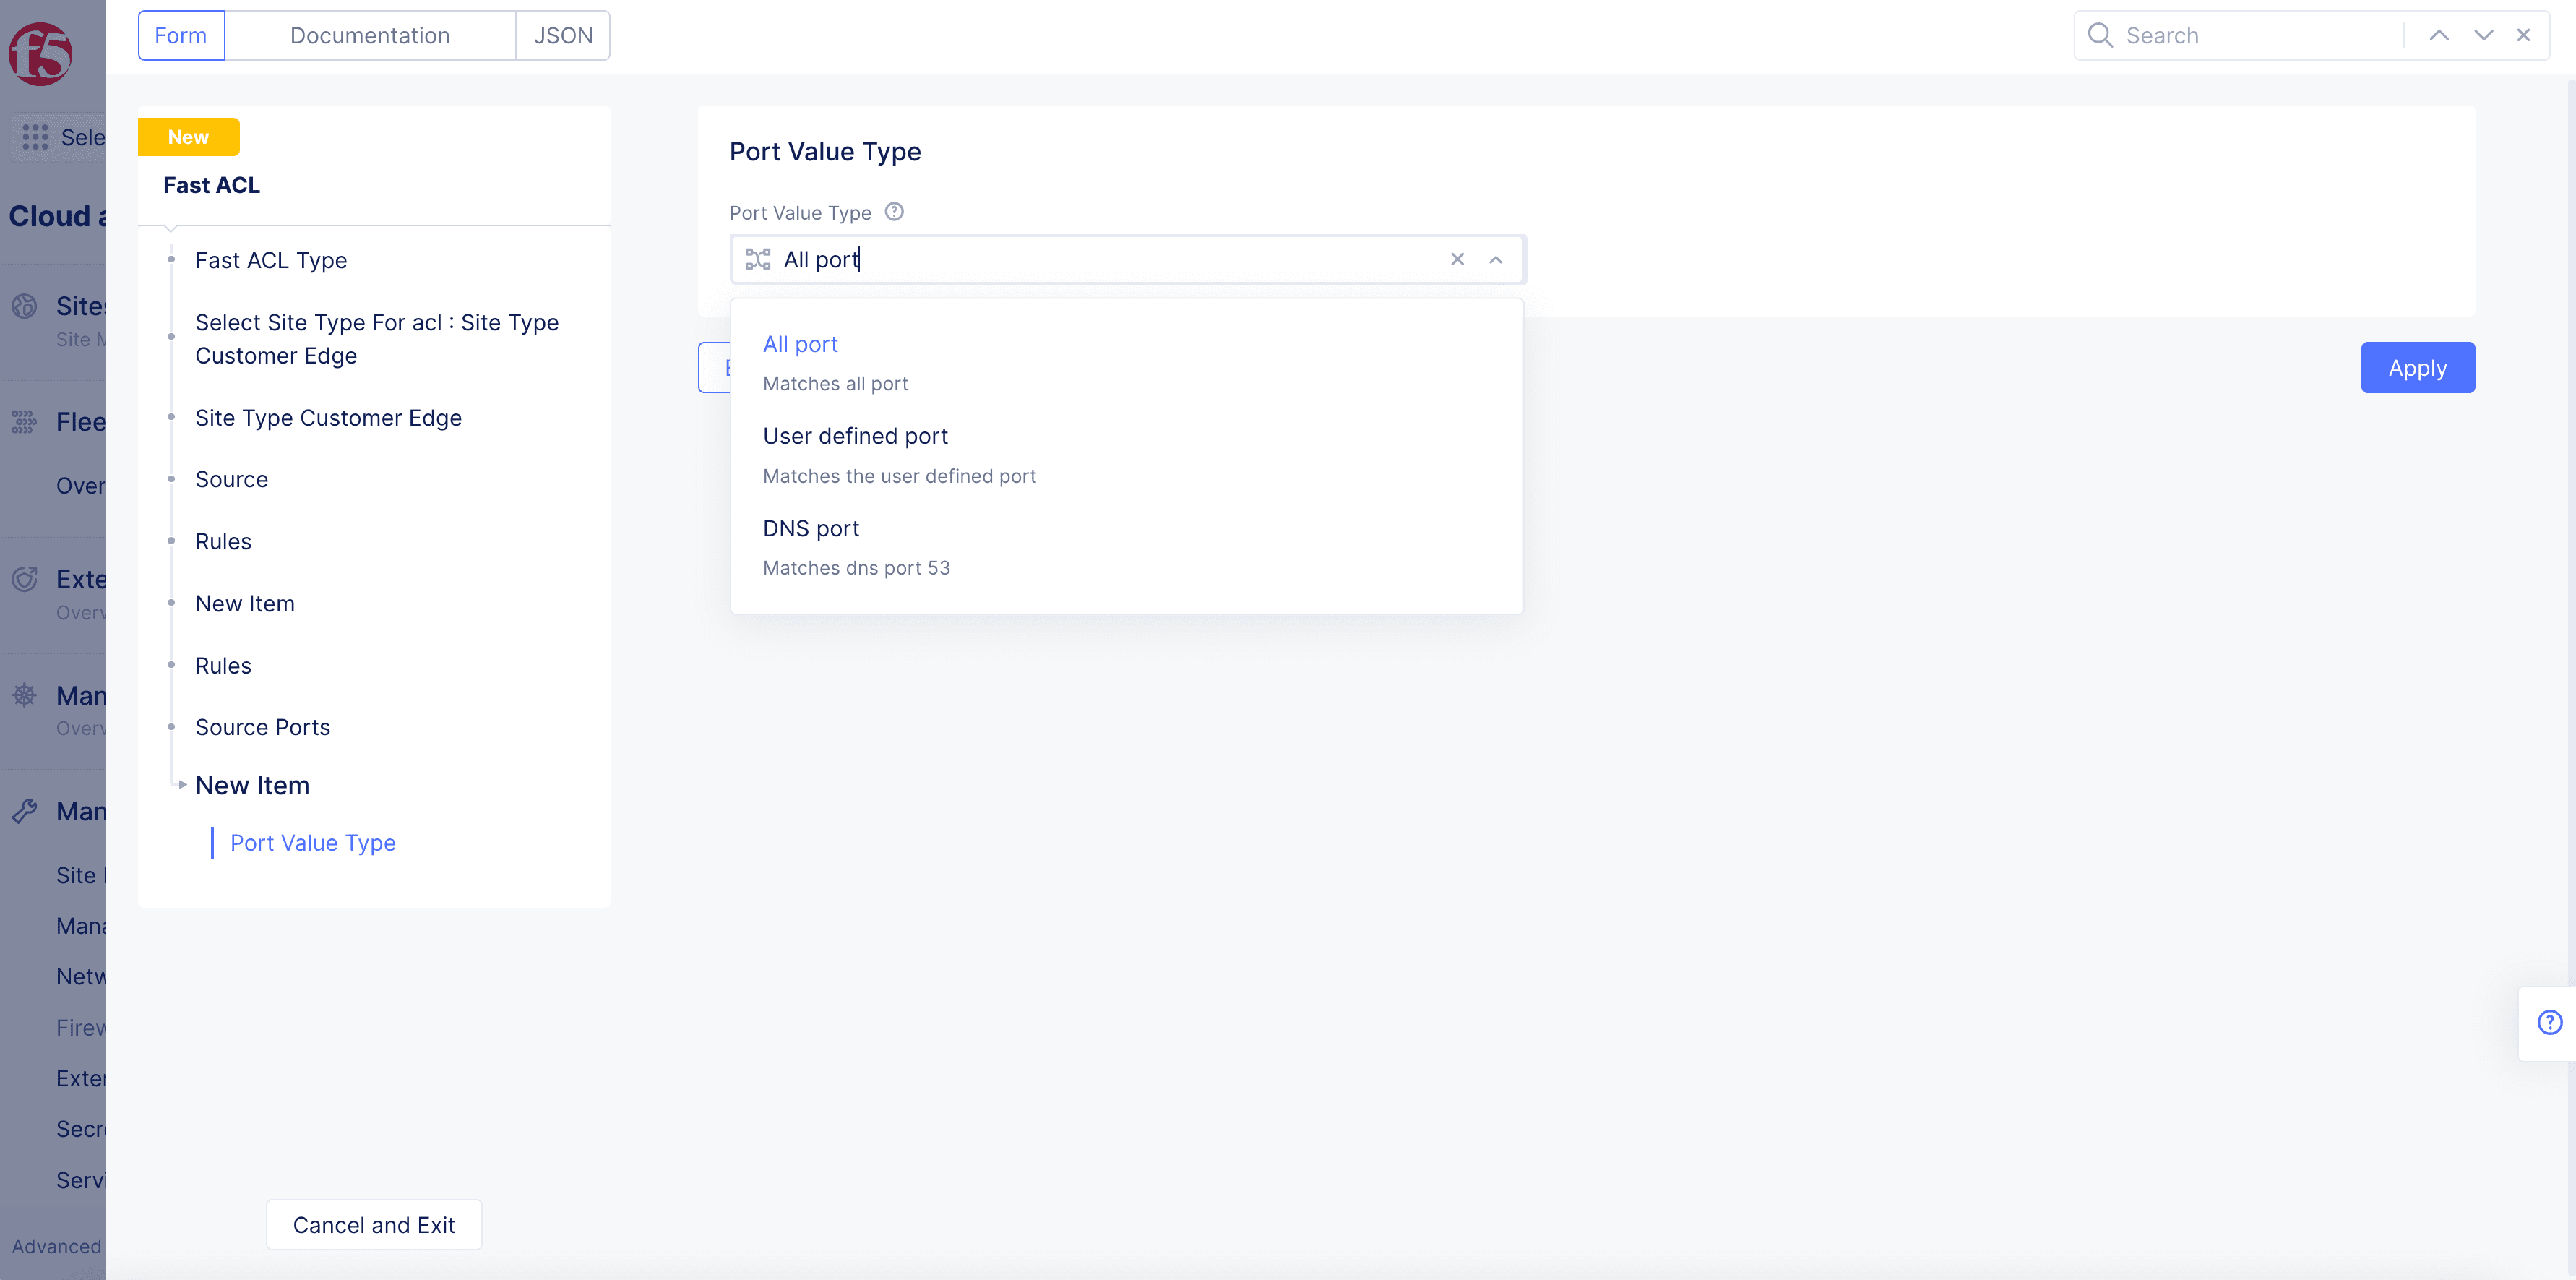Screen dimensions: 2576x1280
Task: Jump to next search result arrow
Action: click(x=2483, y=36)
